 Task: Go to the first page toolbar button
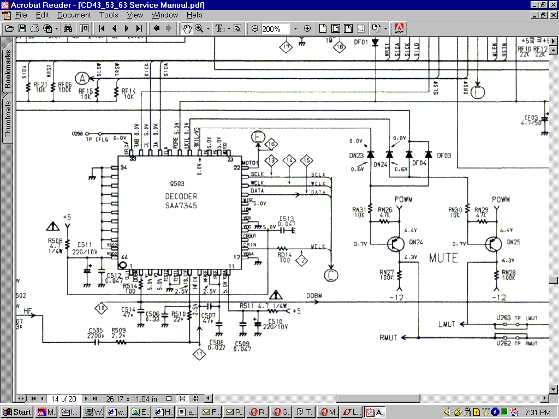(x=102, y=28)
